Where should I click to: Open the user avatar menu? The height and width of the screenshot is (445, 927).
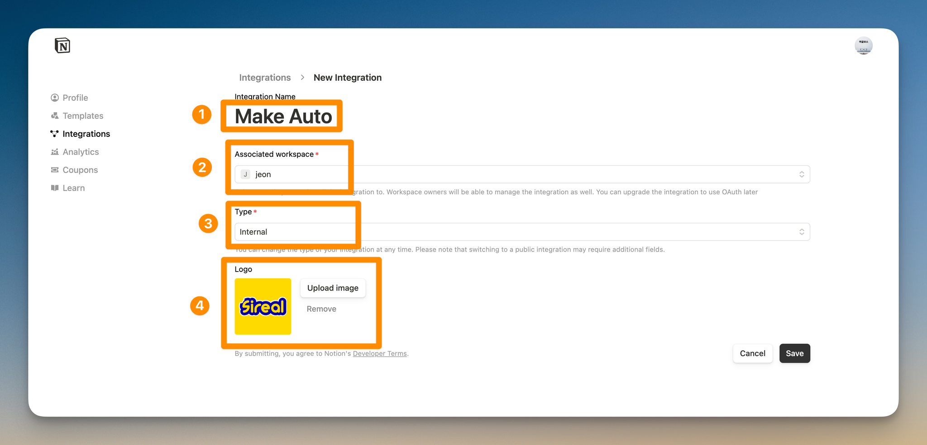(x=863, y=46)
